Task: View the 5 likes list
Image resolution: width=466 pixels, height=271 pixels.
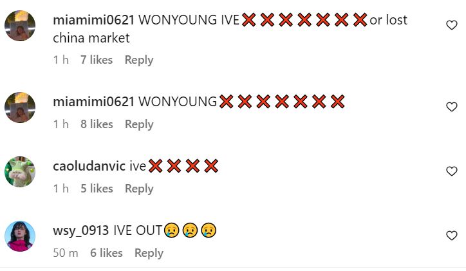Action: tap(97, 189)
